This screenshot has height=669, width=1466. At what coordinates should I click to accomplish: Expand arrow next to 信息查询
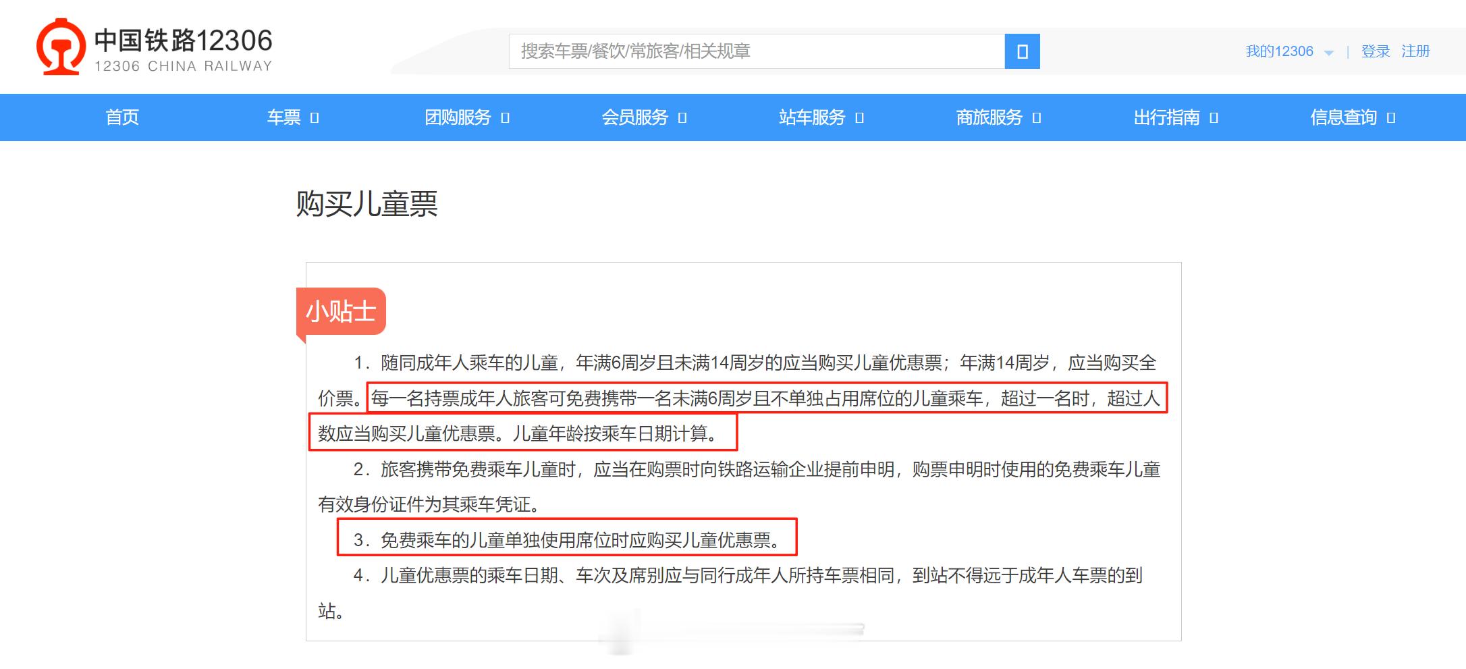1391,118
